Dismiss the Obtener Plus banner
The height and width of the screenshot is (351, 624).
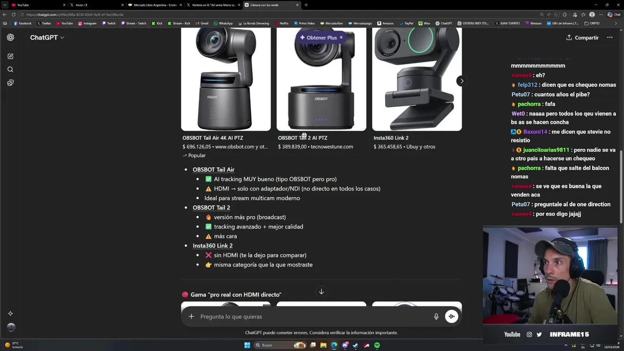[x=341, y=38]
